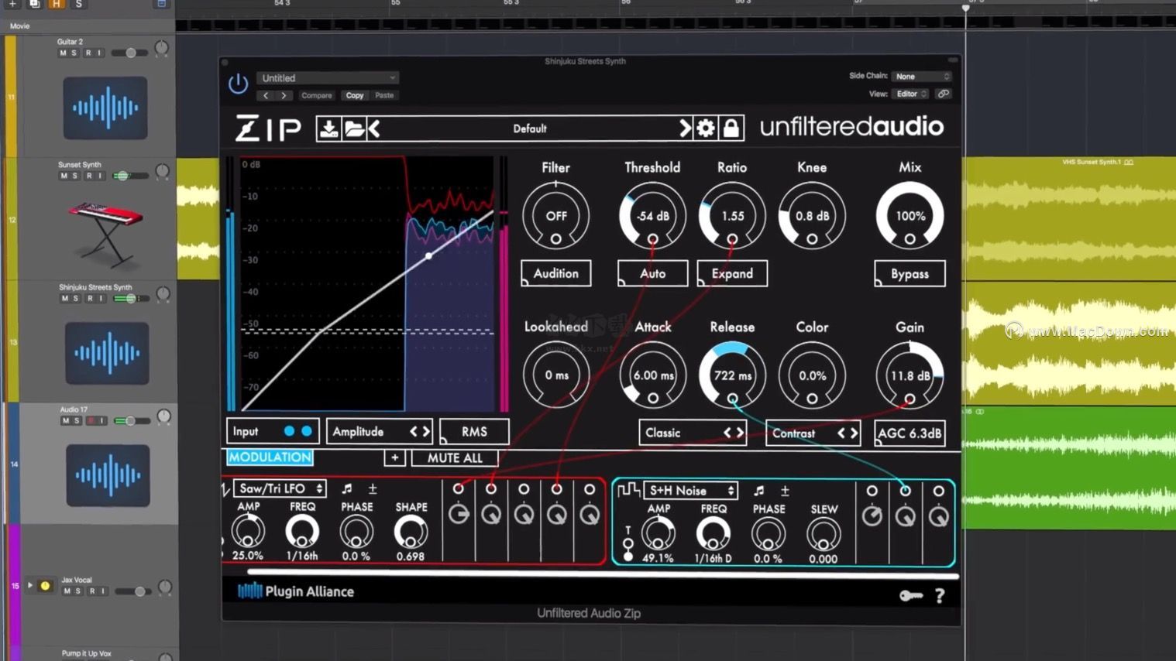Open the Untitled preset menu
1176x661 pixels.
(326, 77)
